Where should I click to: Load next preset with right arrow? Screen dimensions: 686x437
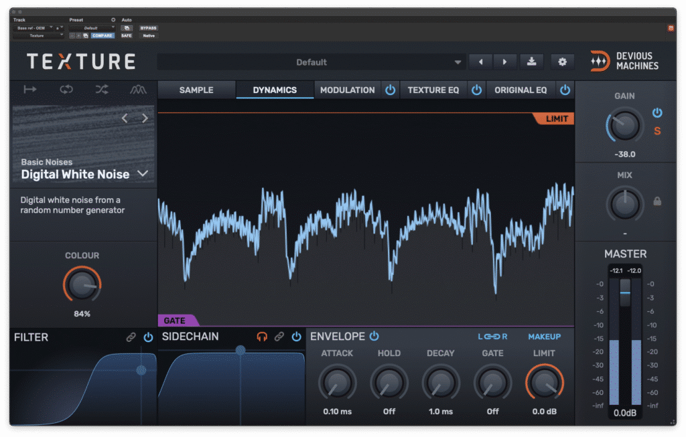[504, 62]
